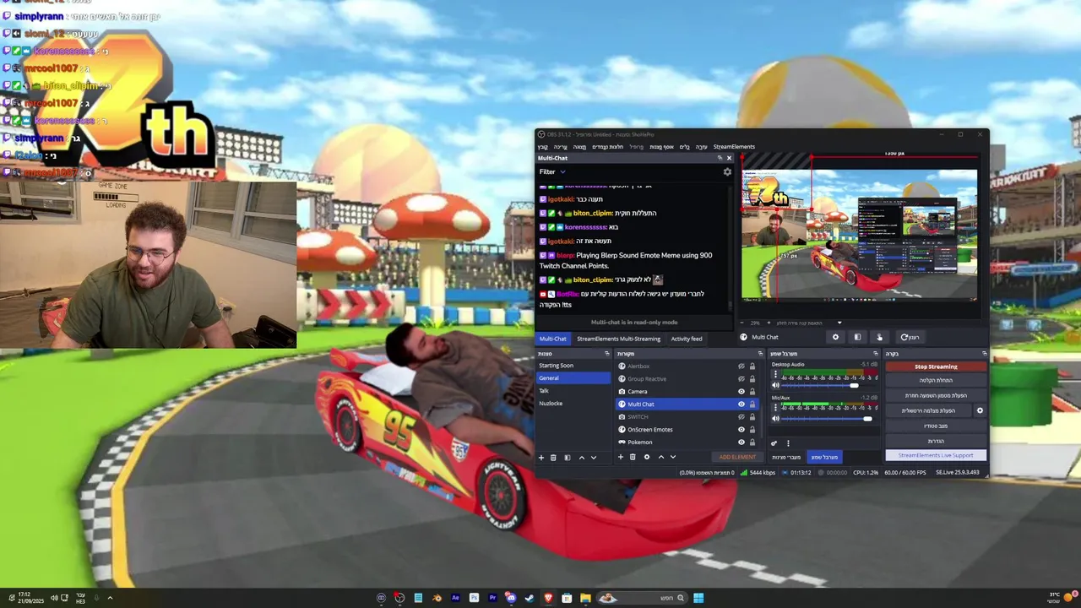Open filters for the Multi Chat source
The height and width of the screenshot is (608, 1081).
[x=857, y=337]
